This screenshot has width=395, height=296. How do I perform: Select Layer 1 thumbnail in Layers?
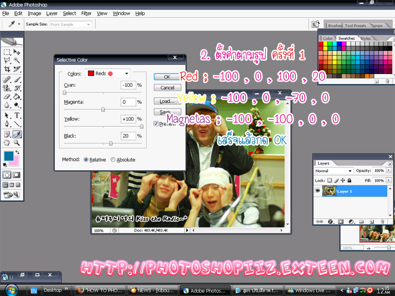coord(329,191)
